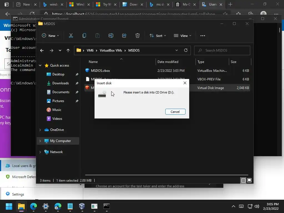This screenshot has width=284, height=213.
Task: Open the See more ellipsis menu
Action: 203,36
